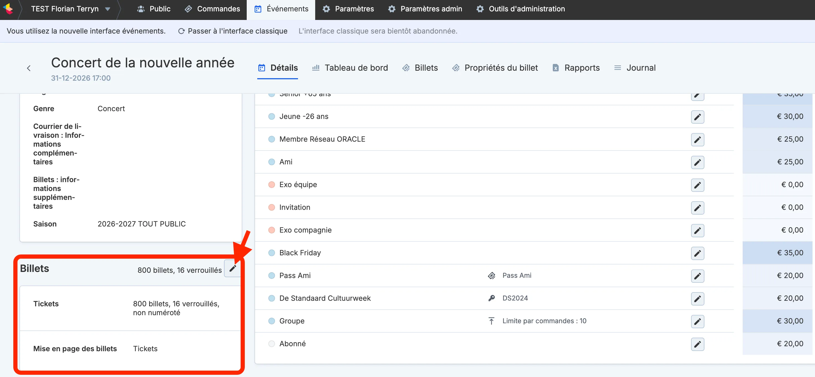Click the Saison value 2026-2027 TOUT PUBLIC
The width and height of the screenshot is (815, 377).
[x=141, y=224]
